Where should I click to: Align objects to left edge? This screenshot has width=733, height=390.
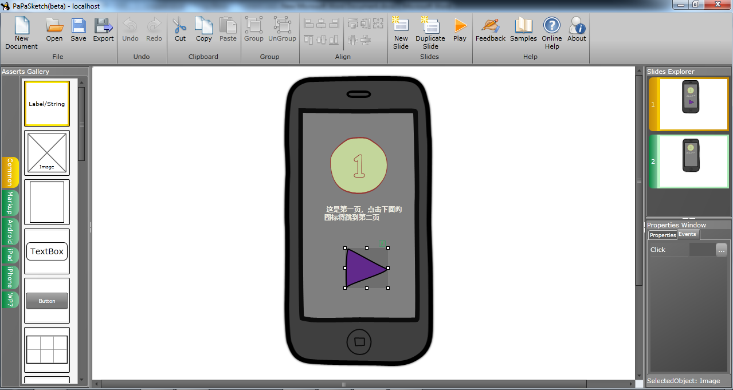(309, 23)
